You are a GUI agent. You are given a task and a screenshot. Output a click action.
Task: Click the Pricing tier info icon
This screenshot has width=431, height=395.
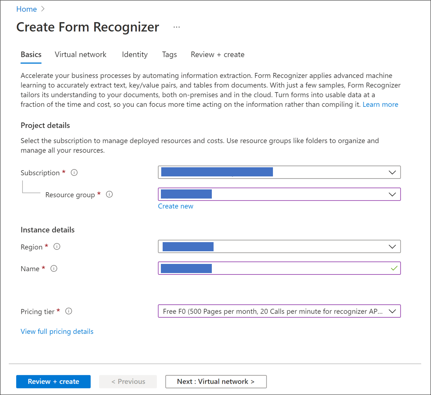(x=69, y=311)
